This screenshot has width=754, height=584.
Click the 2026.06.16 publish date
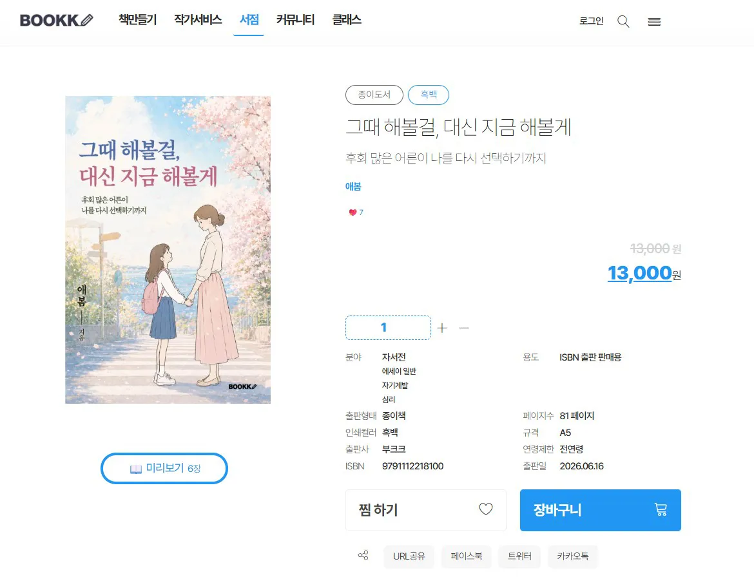click(x=581, y=466)
